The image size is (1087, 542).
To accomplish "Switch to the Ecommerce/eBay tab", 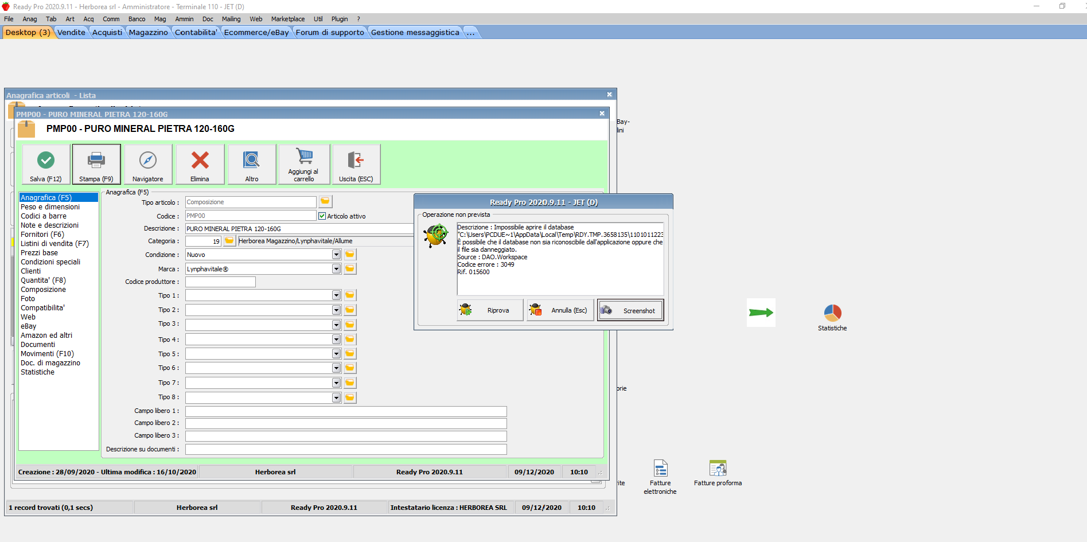I will (x=256, y=33).
